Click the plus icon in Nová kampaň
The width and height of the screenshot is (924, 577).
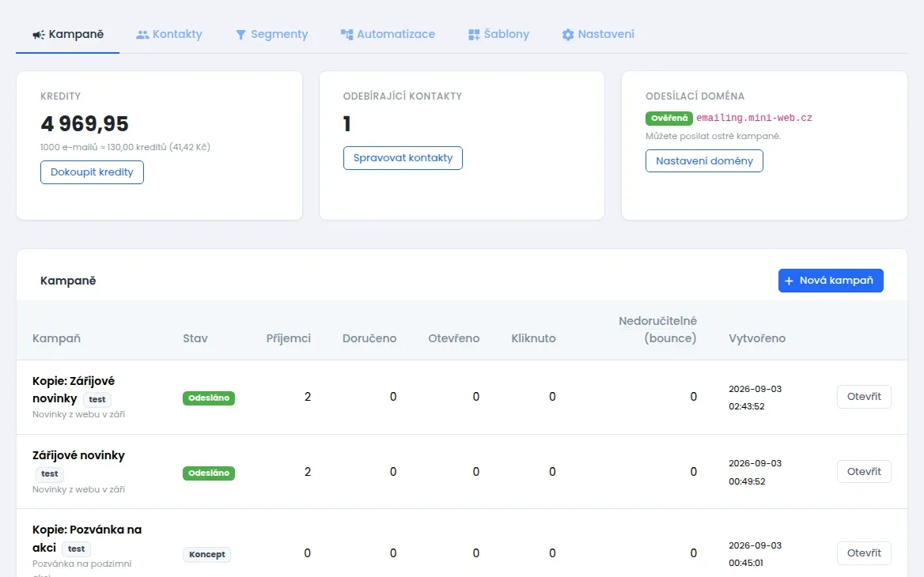tap(789, 281)
